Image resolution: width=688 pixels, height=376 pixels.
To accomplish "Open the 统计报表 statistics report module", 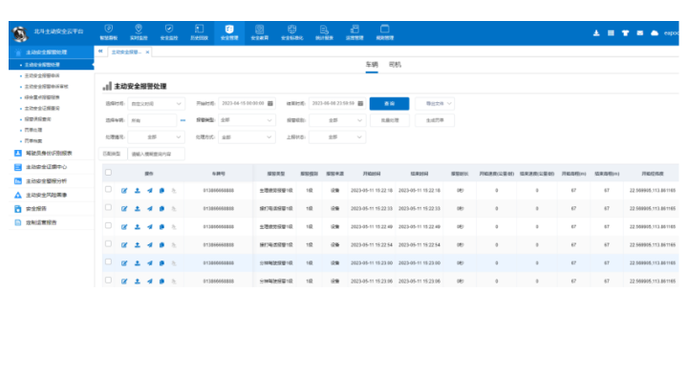I will point(324,32).
